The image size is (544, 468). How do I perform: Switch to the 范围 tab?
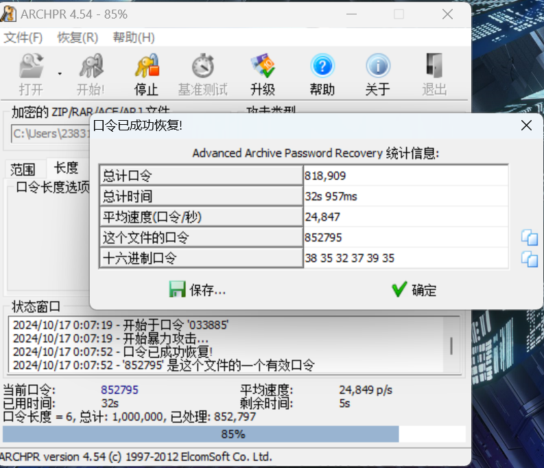pyautogui.click(x=23, y=169)
